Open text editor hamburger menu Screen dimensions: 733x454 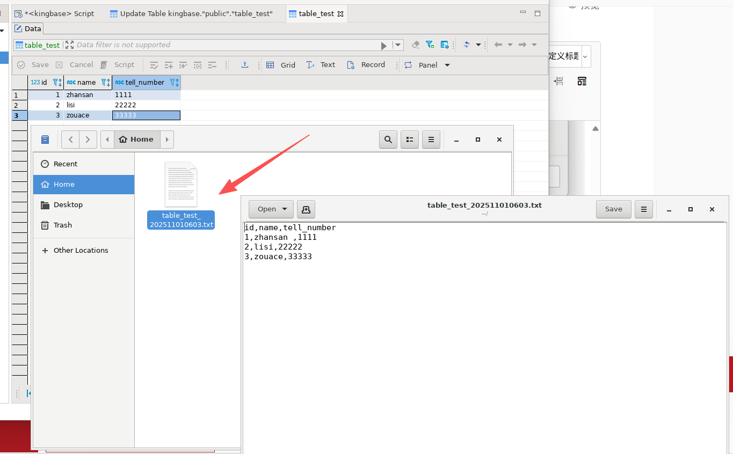(643, 209)
